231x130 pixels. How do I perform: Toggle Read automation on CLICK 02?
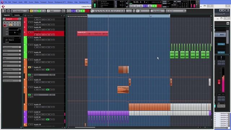[47, 120]
